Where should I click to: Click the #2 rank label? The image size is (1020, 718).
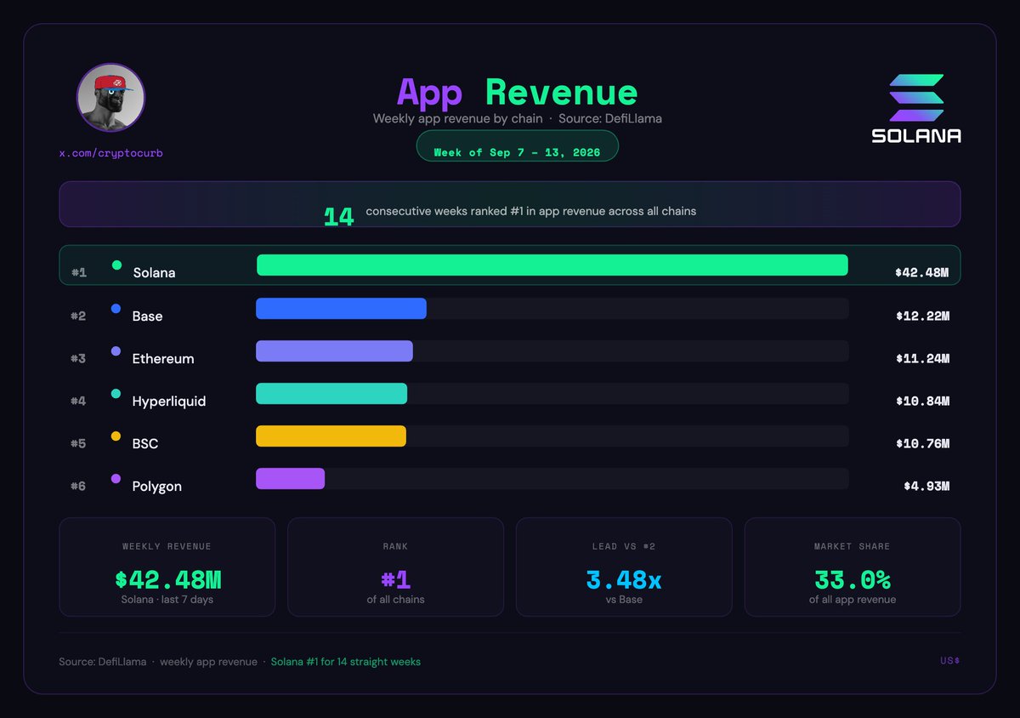click(78, 316)
